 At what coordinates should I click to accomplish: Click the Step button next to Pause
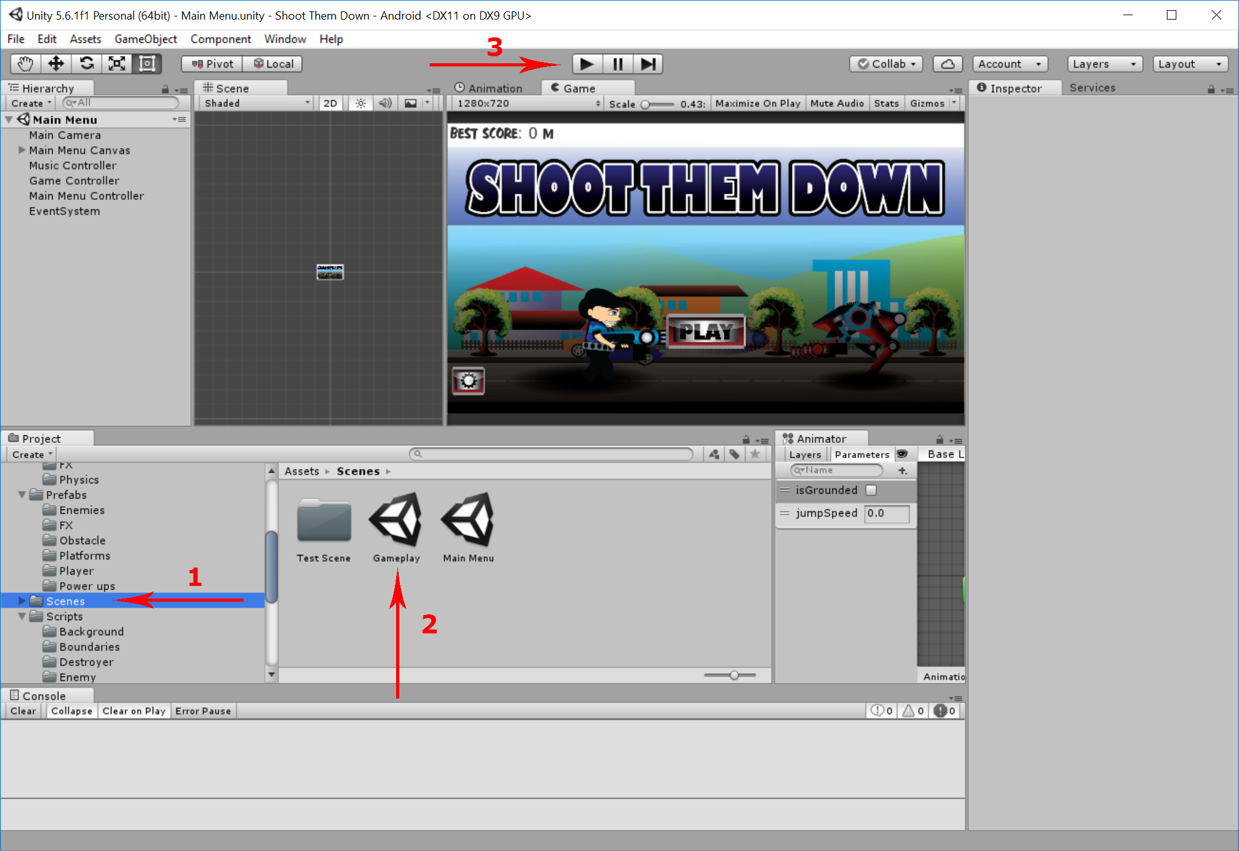(647, 63)
